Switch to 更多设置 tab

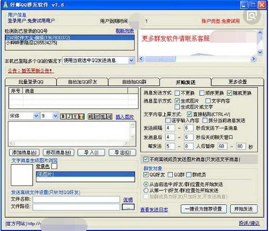coord(237,82)
